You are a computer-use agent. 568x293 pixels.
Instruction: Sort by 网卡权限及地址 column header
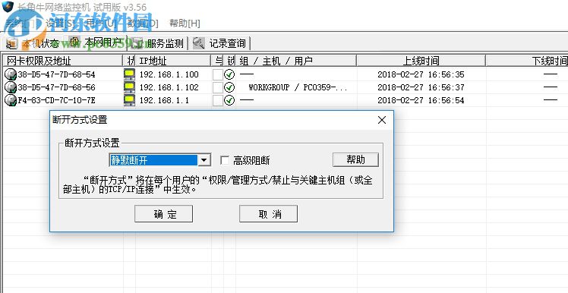coord(63,61)
